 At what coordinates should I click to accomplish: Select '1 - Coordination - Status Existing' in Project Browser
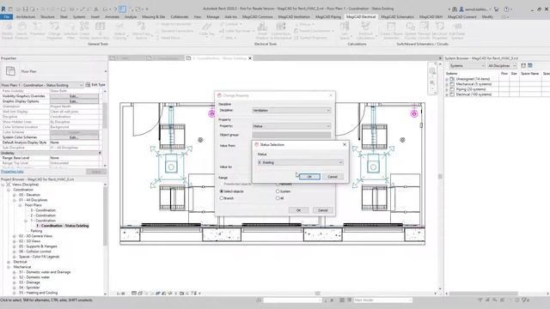(63, 226)
